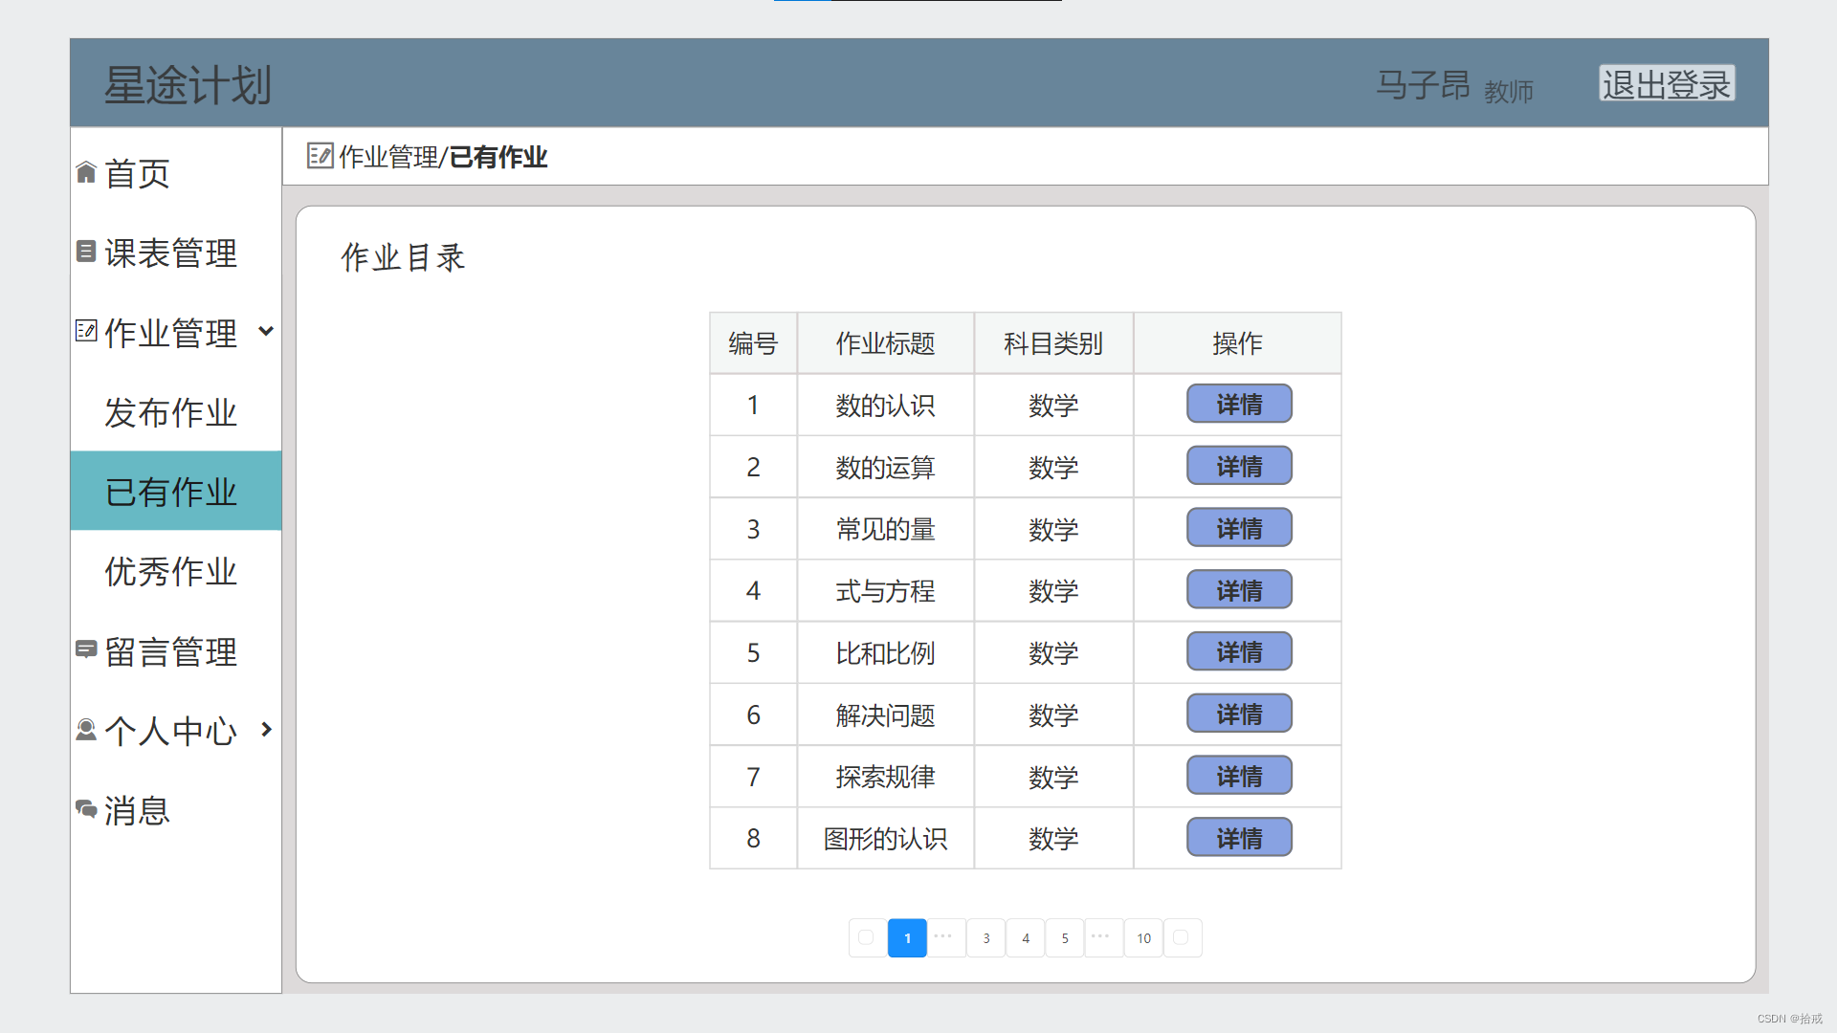1837x1033 pixels.
Task: Open the 优秀作业 menu item
Action: coord(170,571)
